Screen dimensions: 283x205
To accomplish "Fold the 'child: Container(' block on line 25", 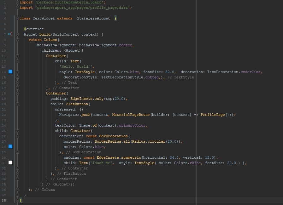I will click(x=17, y=131).
